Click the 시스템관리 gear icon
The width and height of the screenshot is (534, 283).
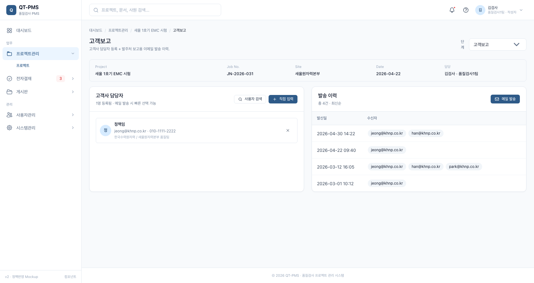point(9,128)
